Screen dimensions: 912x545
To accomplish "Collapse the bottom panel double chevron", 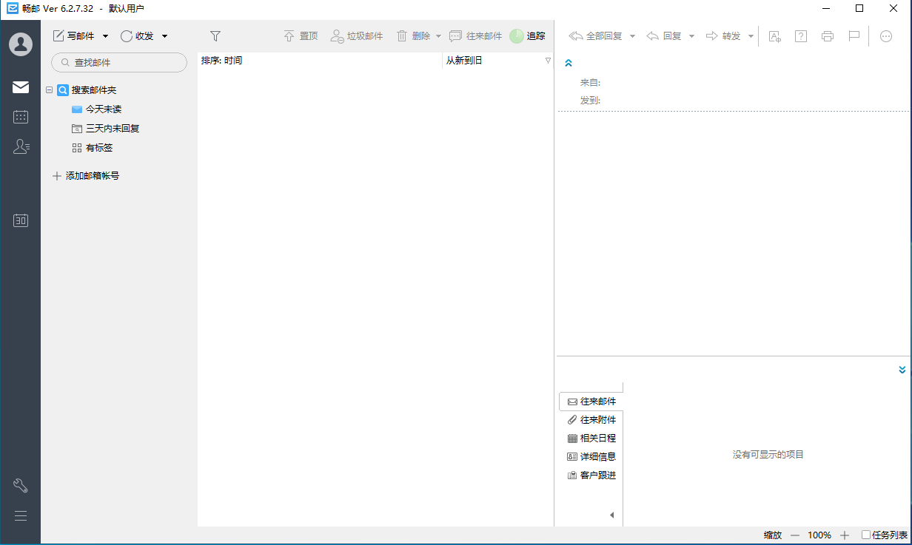I will [x=902, y=370].
